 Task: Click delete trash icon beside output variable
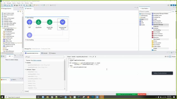pyautogui.click(x=95, y=57)
